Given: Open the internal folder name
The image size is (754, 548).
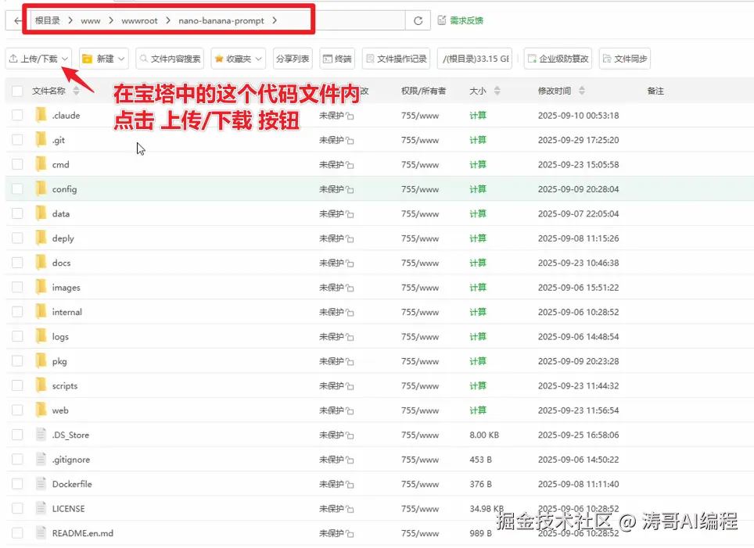Looking at the screenshot, I should [66, 312].
